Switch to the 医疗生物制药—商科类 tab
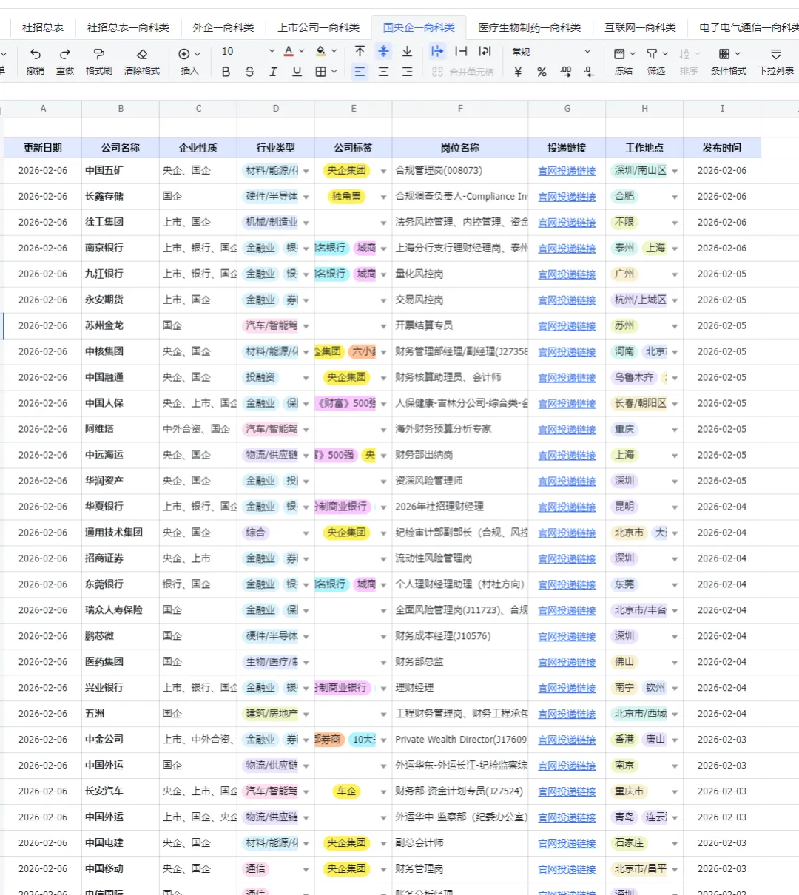This screenshot has height=895, width=799. [x=529, y=27]
